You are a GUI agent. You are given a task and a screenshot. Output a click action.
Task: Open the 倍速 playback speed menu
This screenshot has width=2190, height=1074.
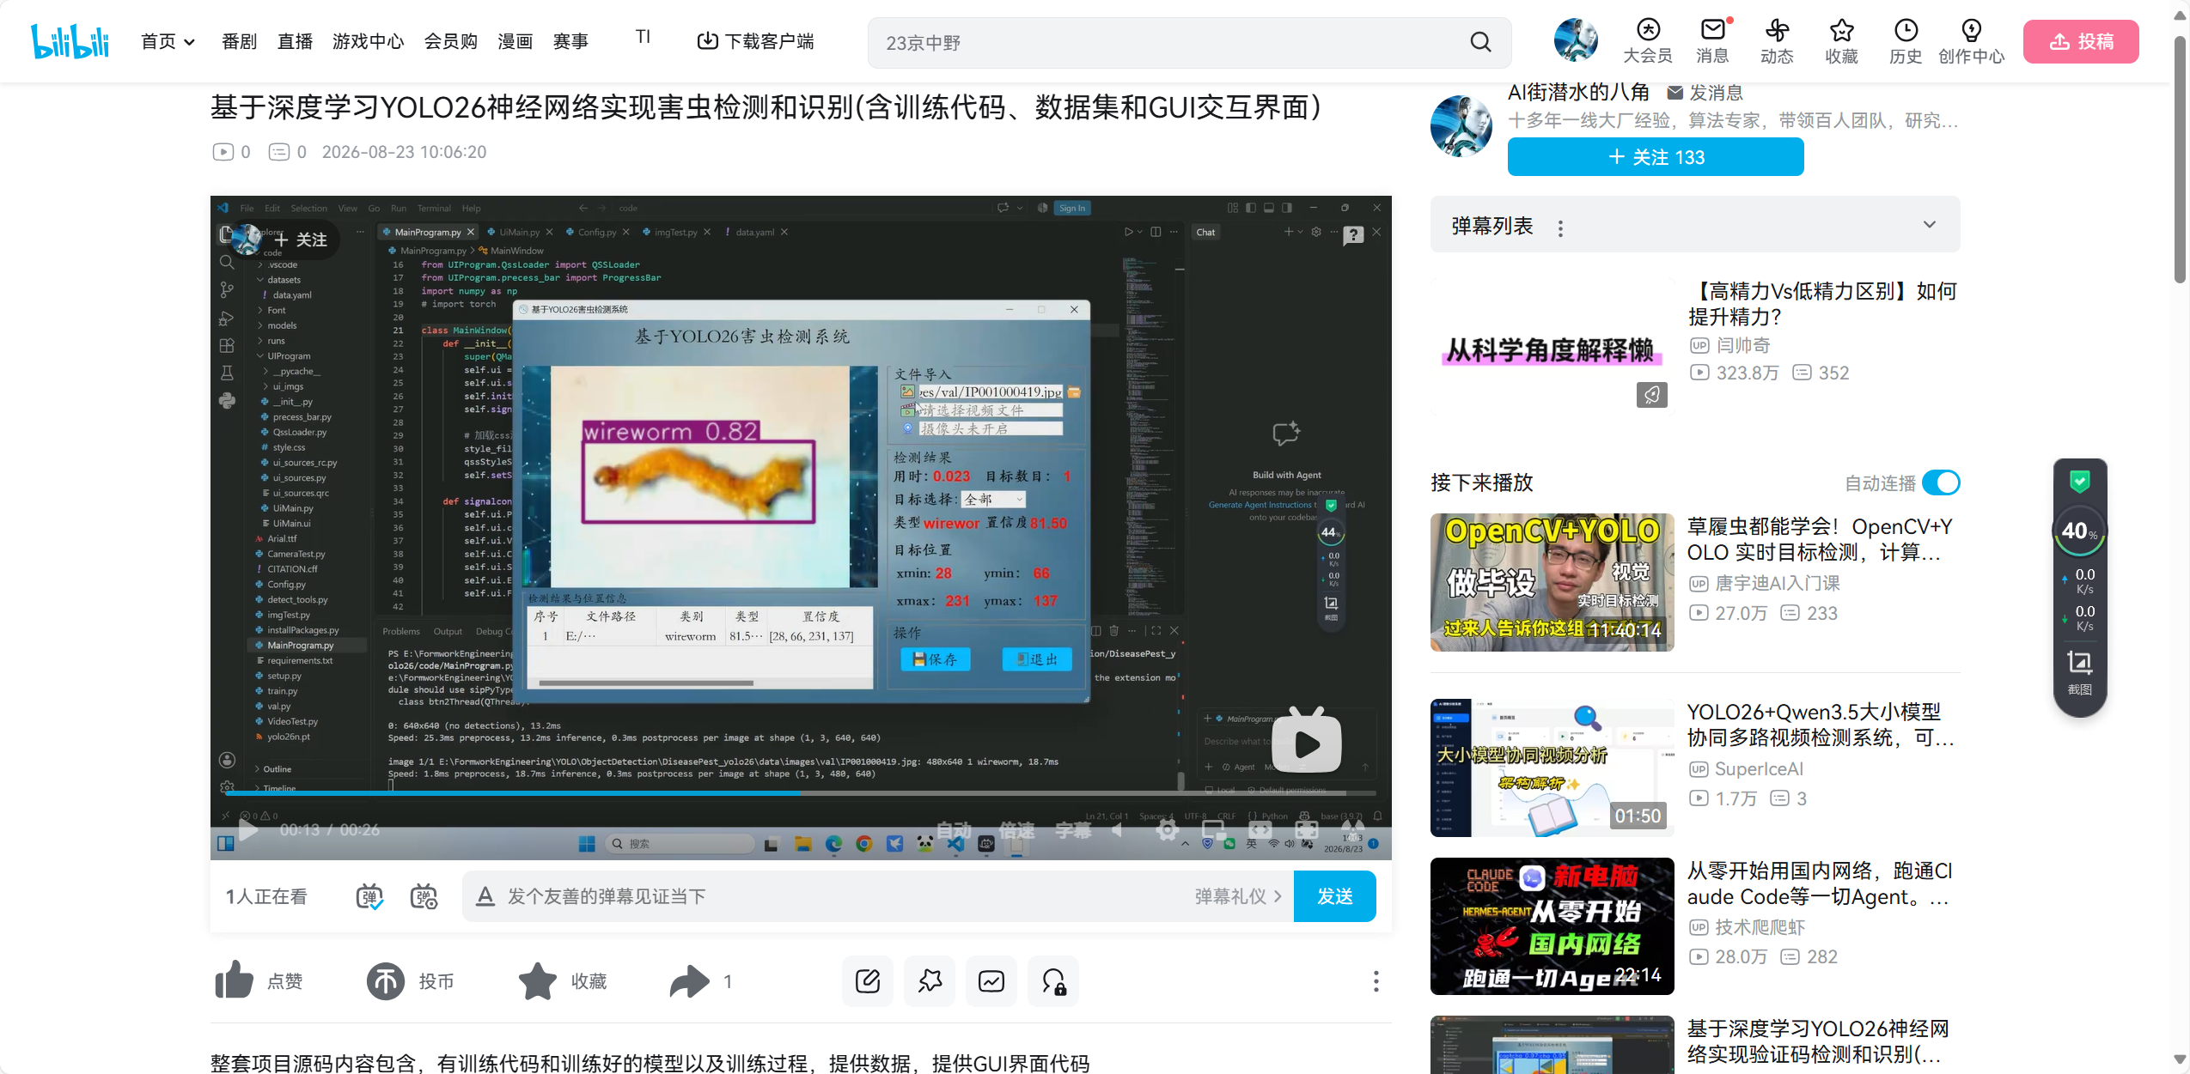(1017, 830)
